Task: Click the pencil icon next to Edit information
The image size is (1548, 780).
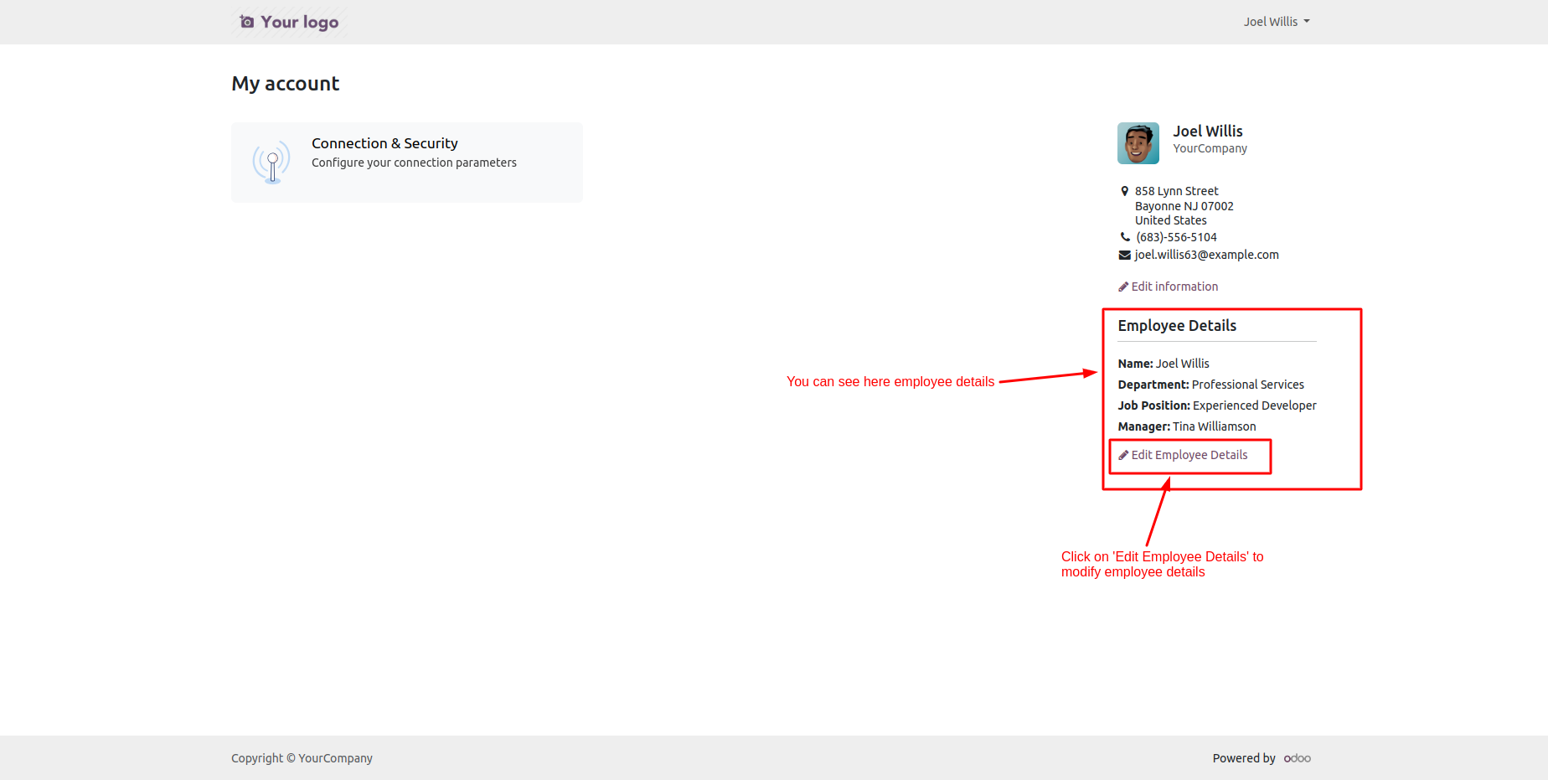Action: tap(1123, 287)
